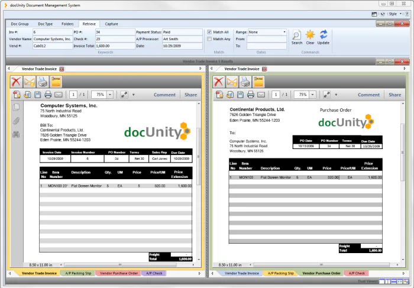Viewport: 414px width, 288px height.
Task: Click save floppy disk icon in left PDF toolbar
Action: pyautogui.click(x=37, y=95)
